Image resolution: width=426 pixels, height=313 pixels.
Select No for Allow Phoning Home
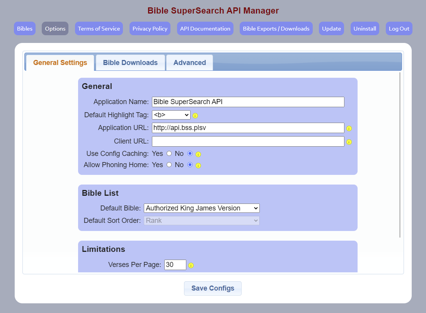coord(190,165)
